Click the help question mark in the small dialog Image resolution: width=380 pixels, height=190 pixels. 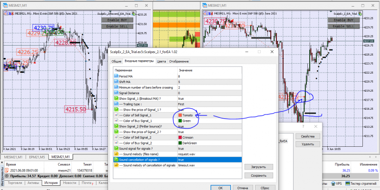click(303, 126)
